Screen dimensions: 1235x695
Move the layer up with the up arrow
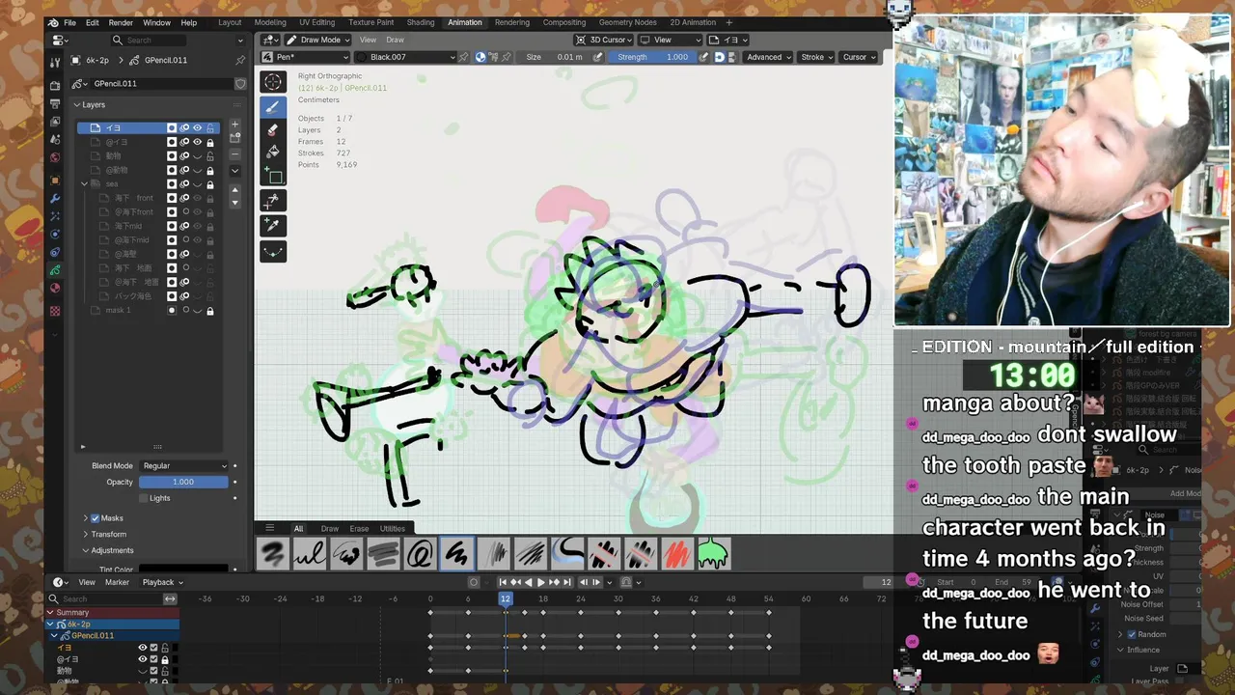[x=234, y=190]
